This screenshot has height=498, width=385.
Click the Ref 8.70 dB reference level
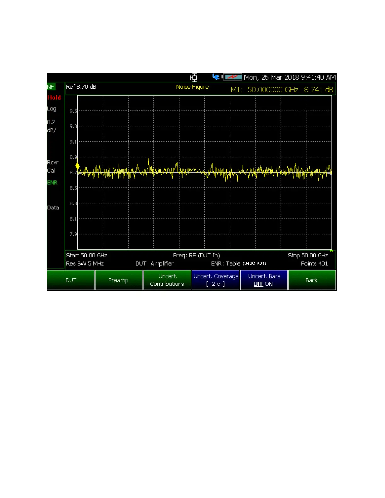[x=81, y=87]
